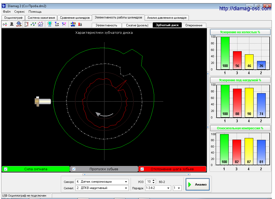The width and height of the screenshot is (275, 199).
Task: Click the blue and magenta marker spacing icon
Action: tap(64, 24)
